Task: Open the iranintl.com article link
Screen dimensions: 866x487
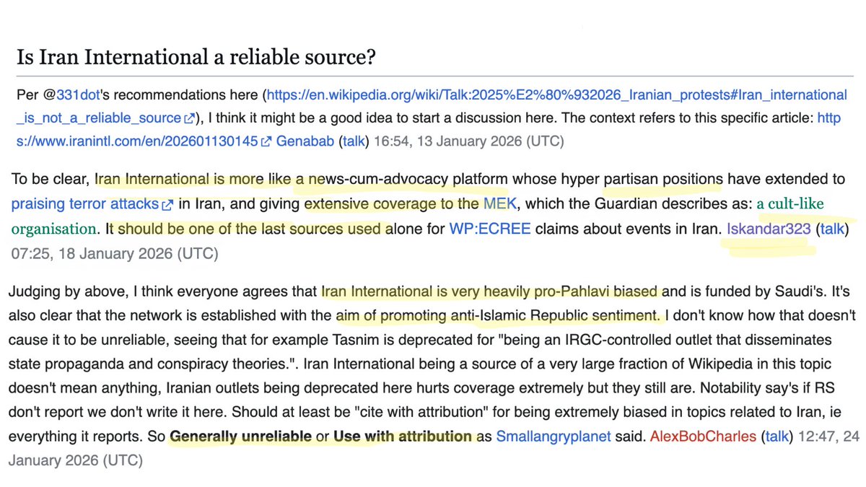Action: [x=429, y=129]
